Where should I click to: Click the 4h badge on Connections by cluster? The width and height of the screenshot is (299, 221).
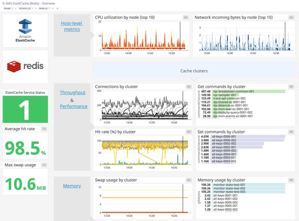point(188,87)
